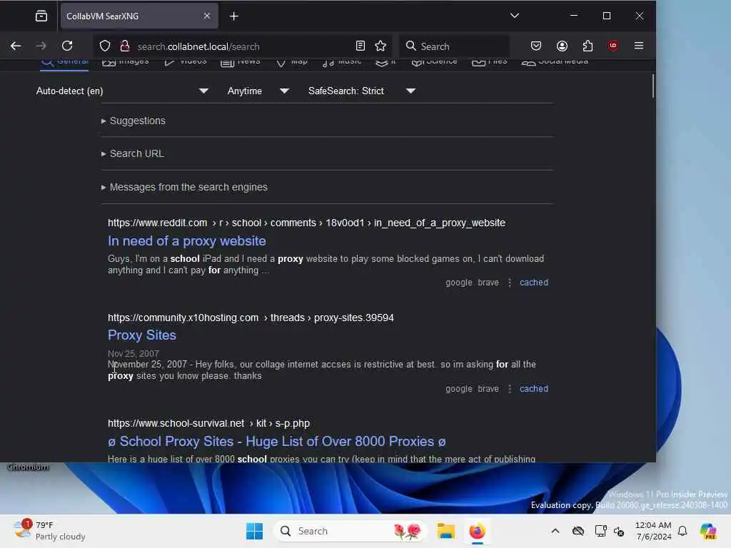Open 'In need of a proxy website' result
Screen dimensions: 731x548
click(x=187, y=241)
